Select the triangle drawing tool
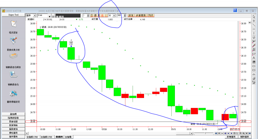This screenshot has width=258, height=139. (x=254, y=74)
